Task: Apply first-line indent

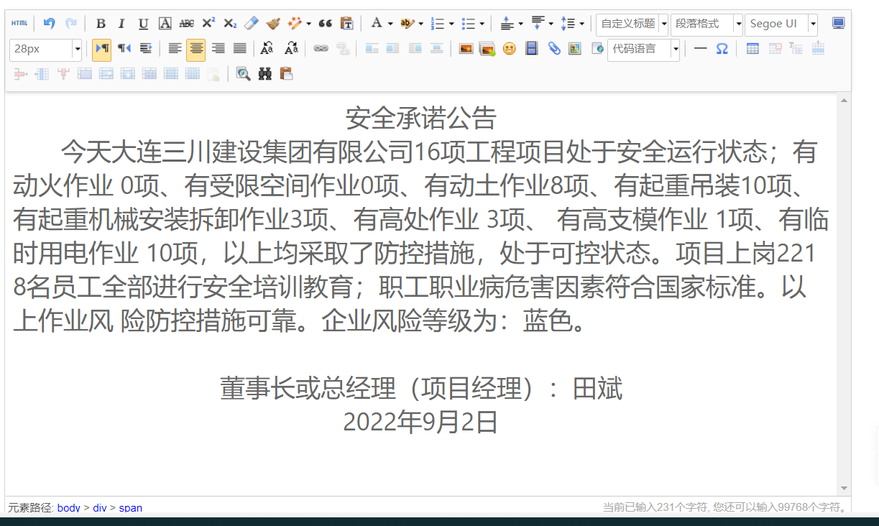Action: point(145,49)
